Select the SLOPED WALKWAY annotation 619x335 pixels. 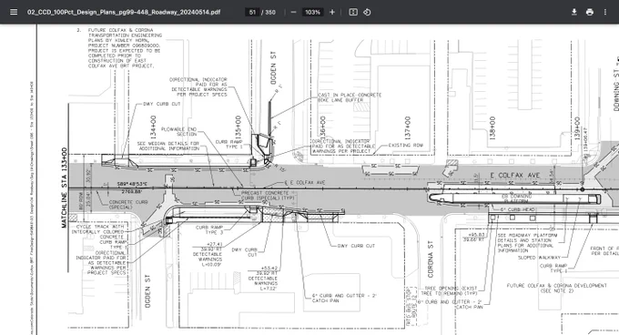(539, 258)
